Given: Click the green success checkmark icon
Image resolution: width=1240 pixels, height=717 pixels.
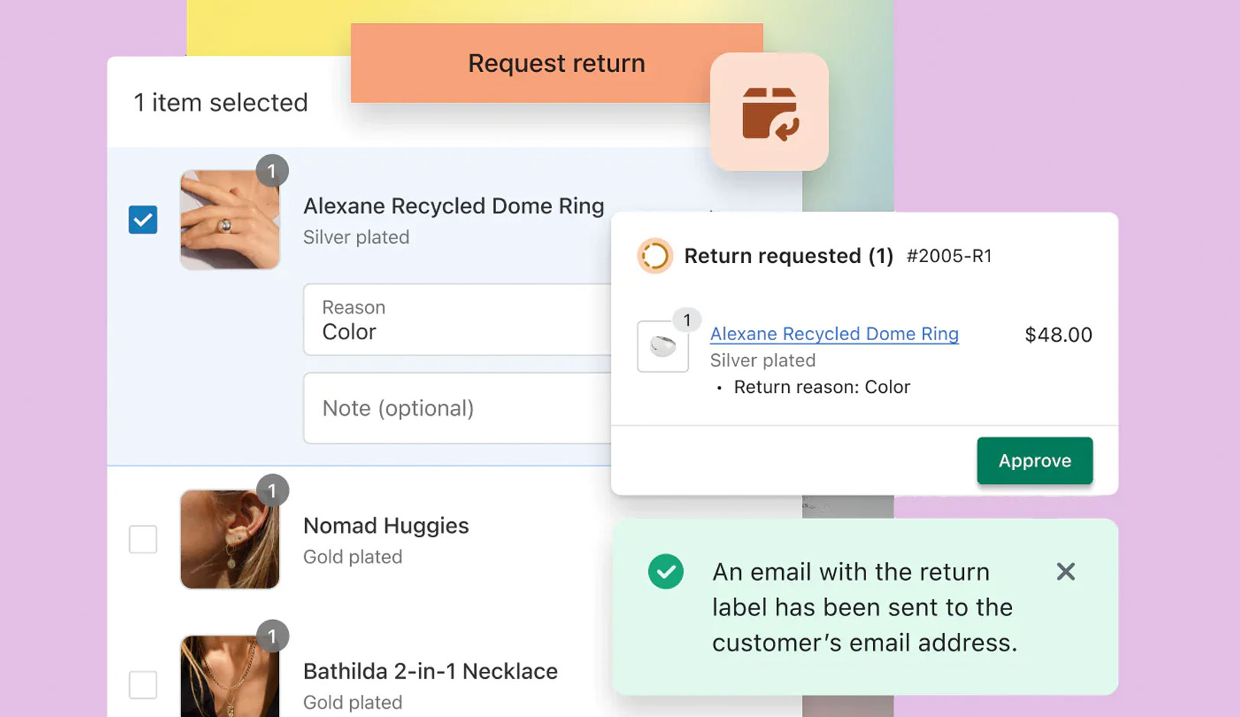Looking at the screenshot, I should click(666, 572).
